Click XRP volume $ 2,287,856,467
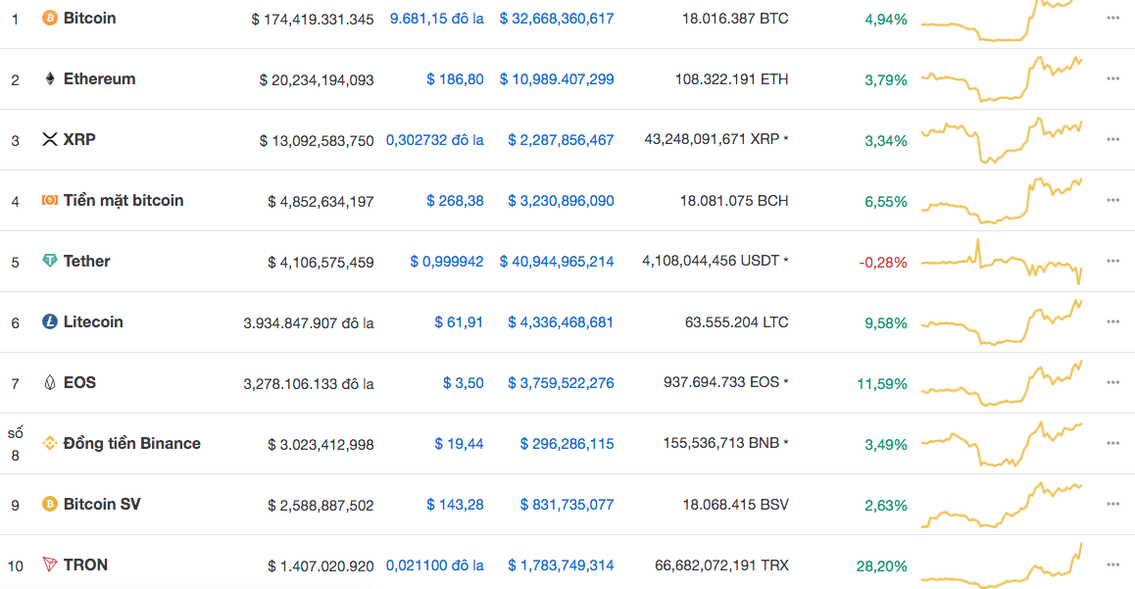 point(561,140)
